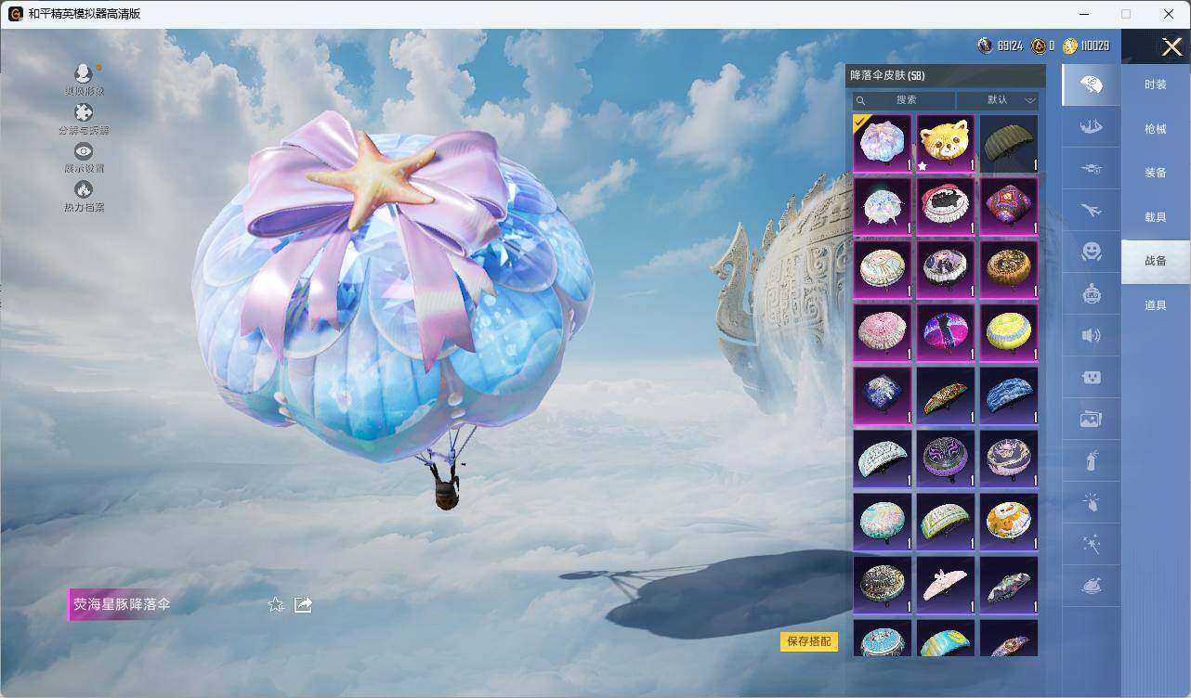
Task: Open the 分解与拆解 puzzle piece icon
Action: tap(84, 112)
